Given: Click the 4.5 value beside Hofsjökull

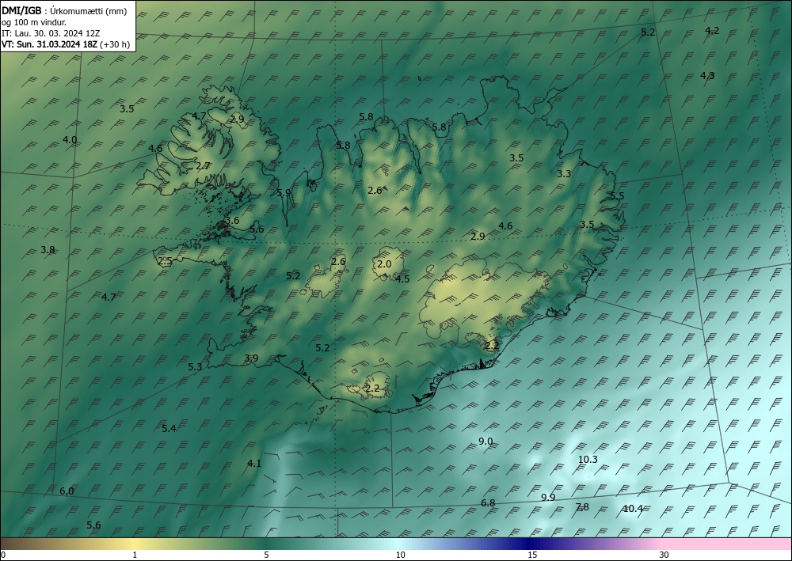Looking at the screenshot, I should (x=402, y=279).
